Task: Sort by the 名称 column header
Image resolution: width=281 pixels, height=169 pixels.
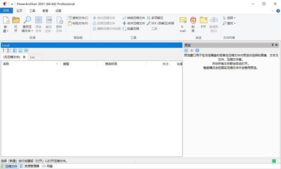Action: click(31, 64)
